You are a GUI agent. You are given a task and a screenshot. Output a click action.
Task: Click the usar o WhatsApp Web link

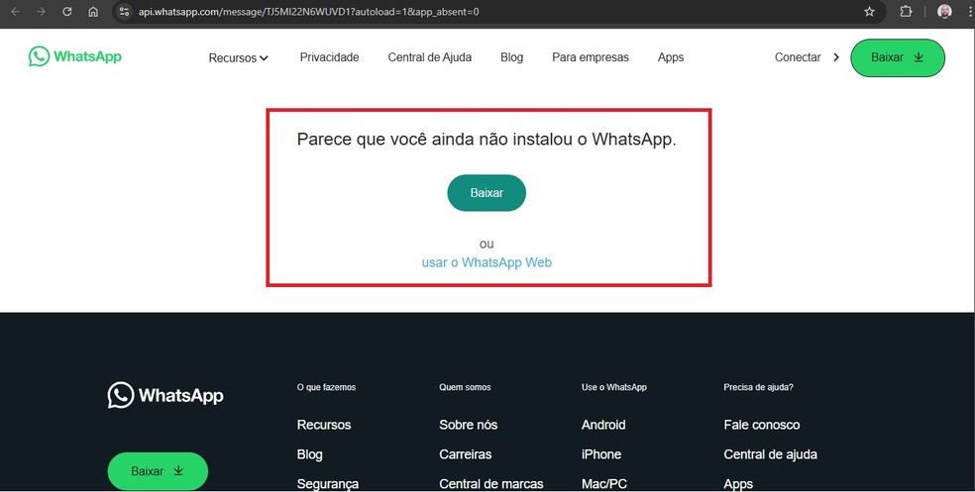click(x=487, y=262)
